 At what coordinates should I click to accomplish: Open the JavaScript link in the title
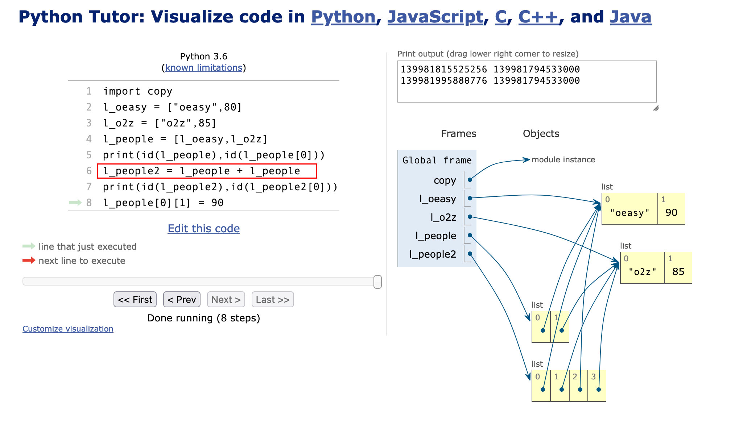pos(435,17)
